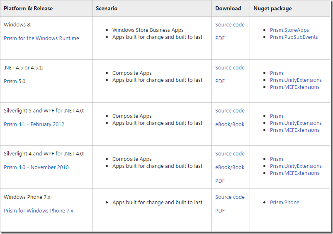Open Prism.UnityExtensions in the .NET 4.5 row

tap(296, 80)
